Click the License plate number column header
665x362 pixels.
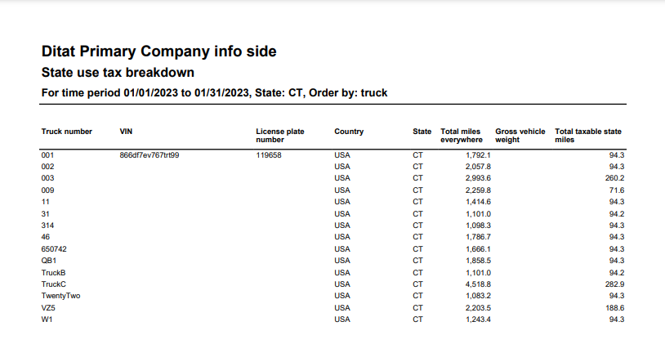click(280, 135)
